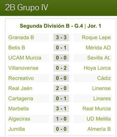Open Villanovense vs Hoya Lorca 0 - 2 score

(61, 68)
